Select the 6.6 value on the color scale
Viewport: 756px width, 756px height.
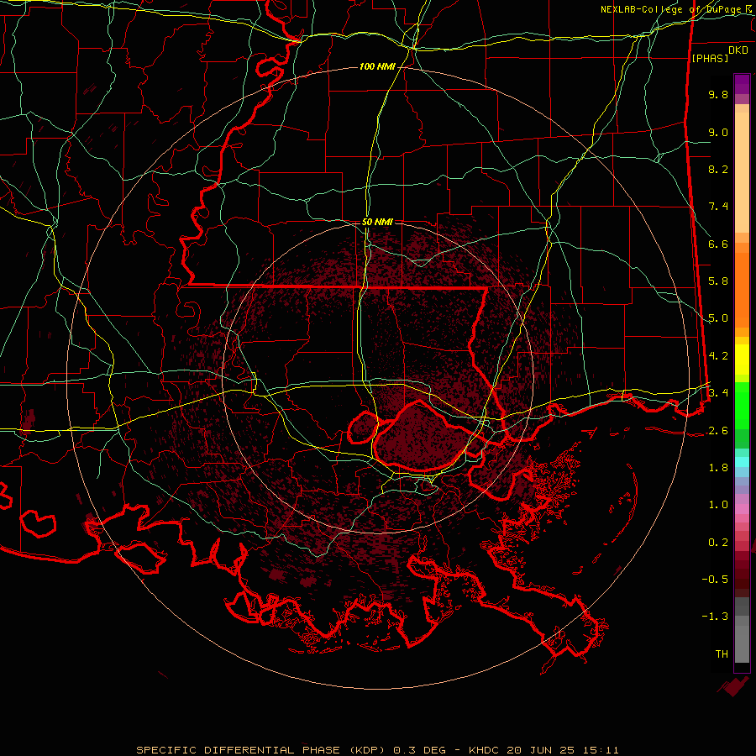pos(718,244)
